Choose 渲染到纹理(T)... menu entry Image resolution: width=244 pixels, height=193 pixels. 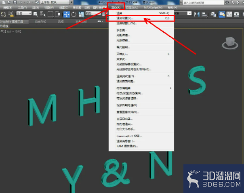[141, 76]
